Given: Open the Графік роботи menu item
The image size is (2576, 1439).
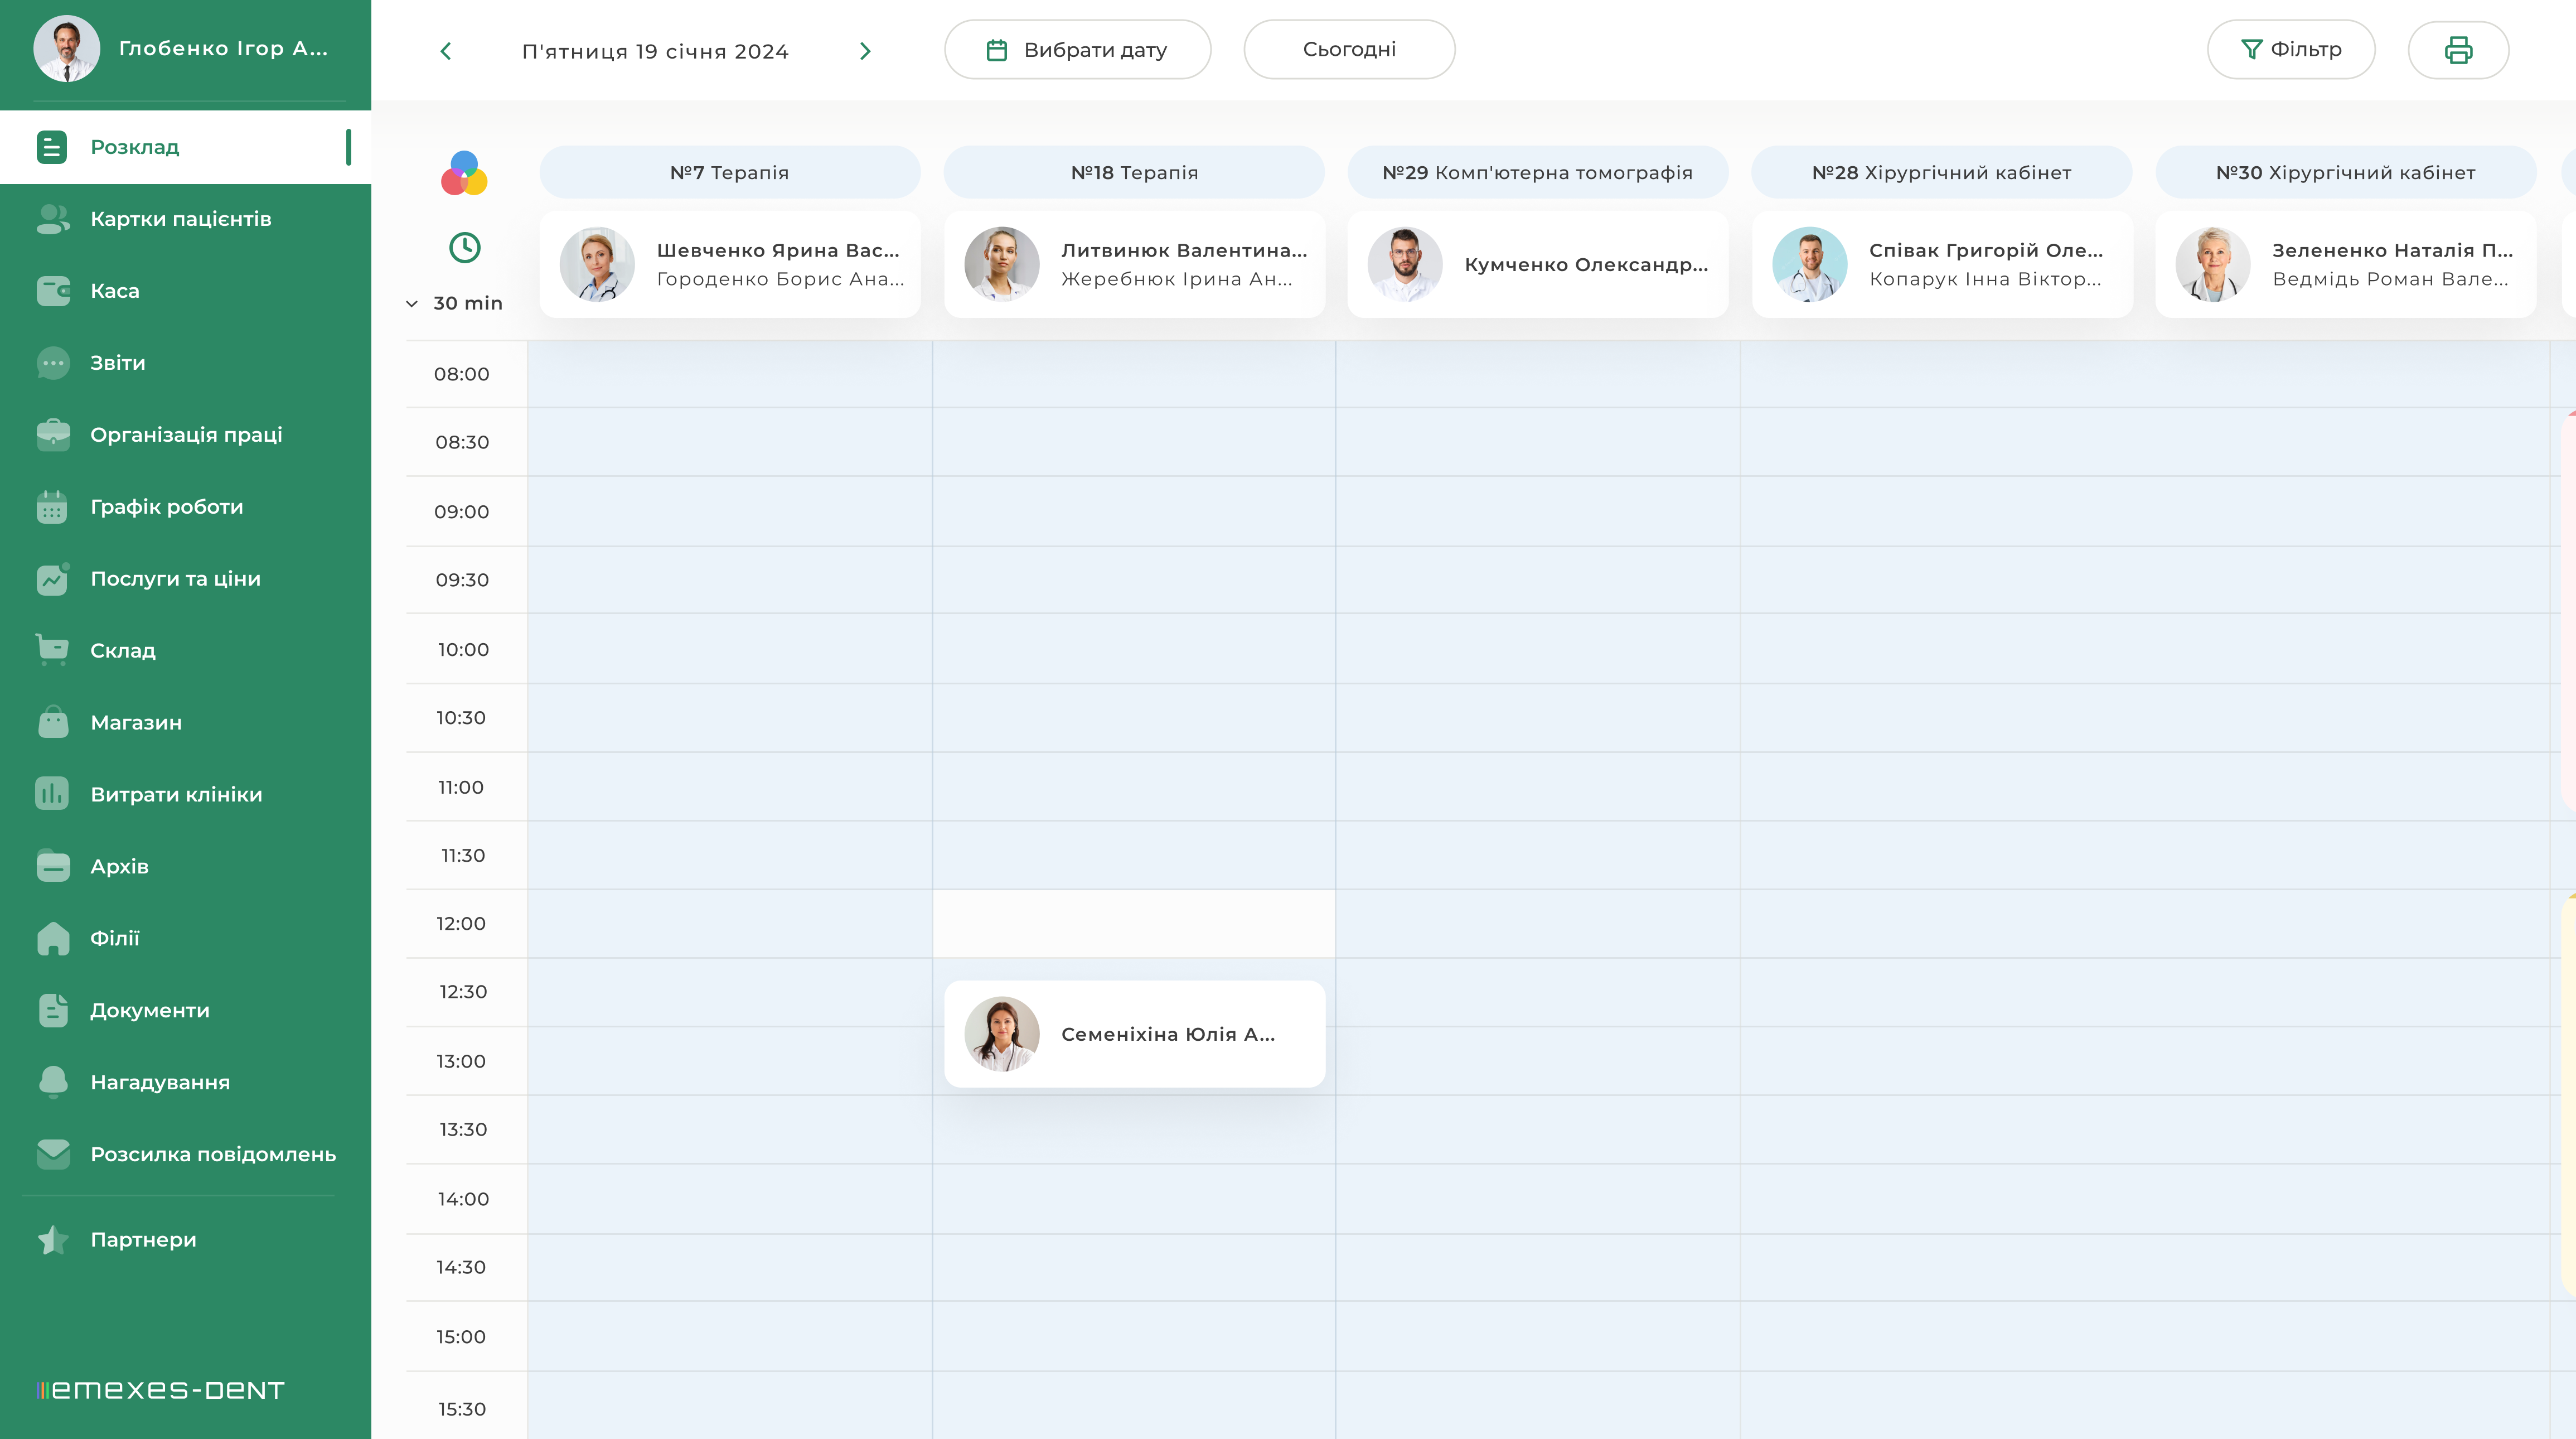Looking at the screenshot, I should [166, 507].
